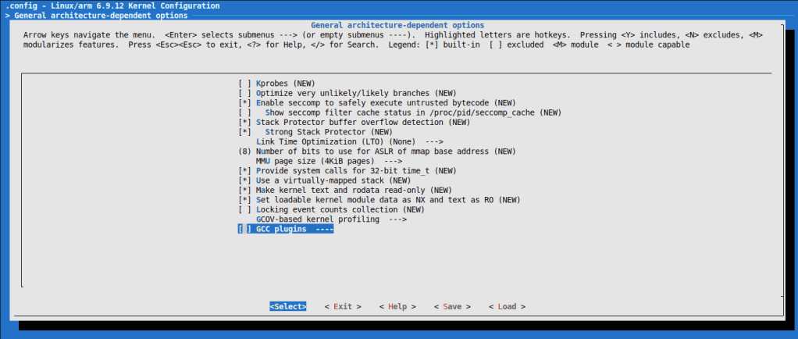798x339 pixels.
Task: Toggle the Kprobes checkbox
Action: tap(244, 83)
